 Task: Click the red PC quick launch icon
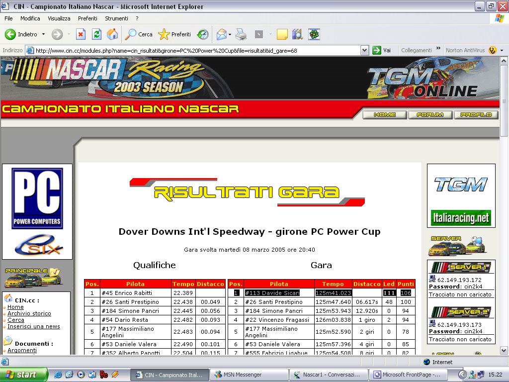click(x=103, y=375)
